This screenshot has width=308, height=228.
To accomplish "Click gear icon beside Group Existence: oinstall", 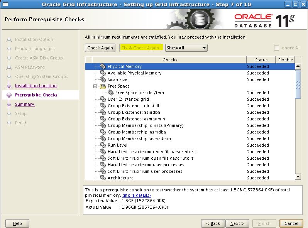I will click(103, 106).
